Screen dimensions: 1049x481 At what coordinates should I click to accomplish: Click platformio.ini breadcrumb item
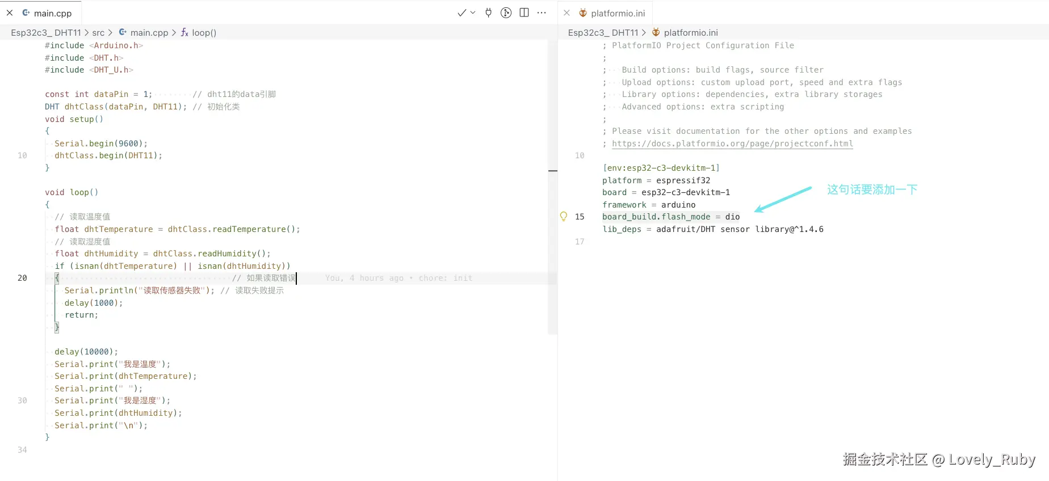(x=691, y=33)
